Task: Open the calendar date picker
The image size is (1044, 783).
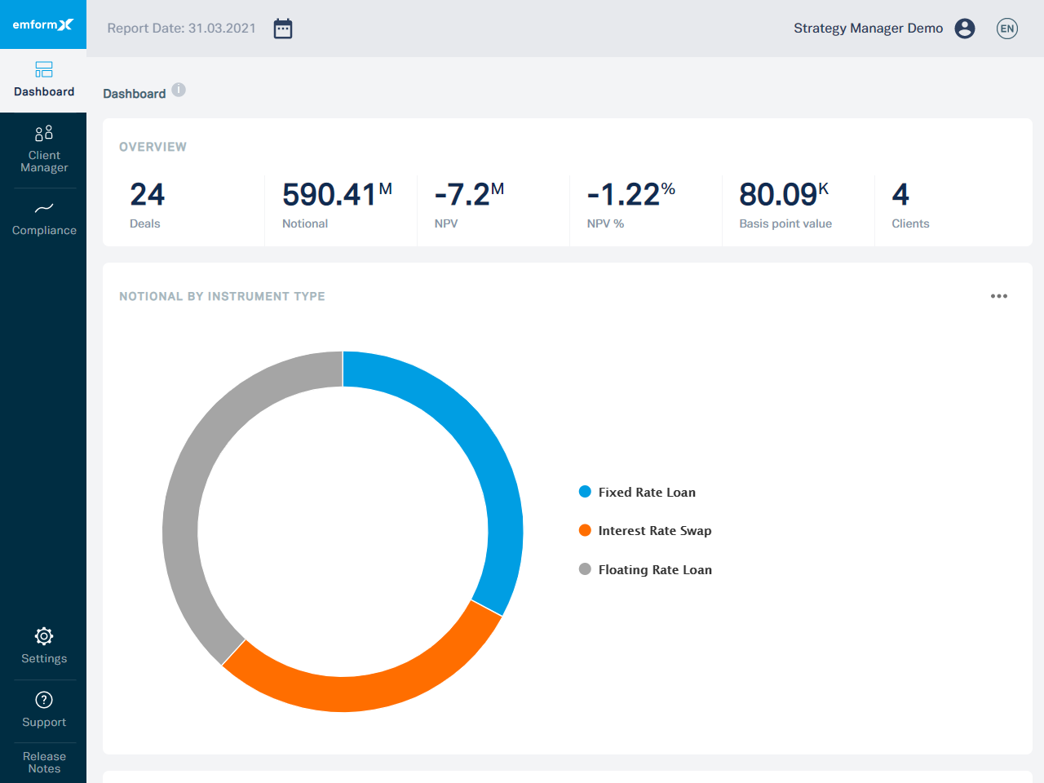Action: [x=282, y=28]
